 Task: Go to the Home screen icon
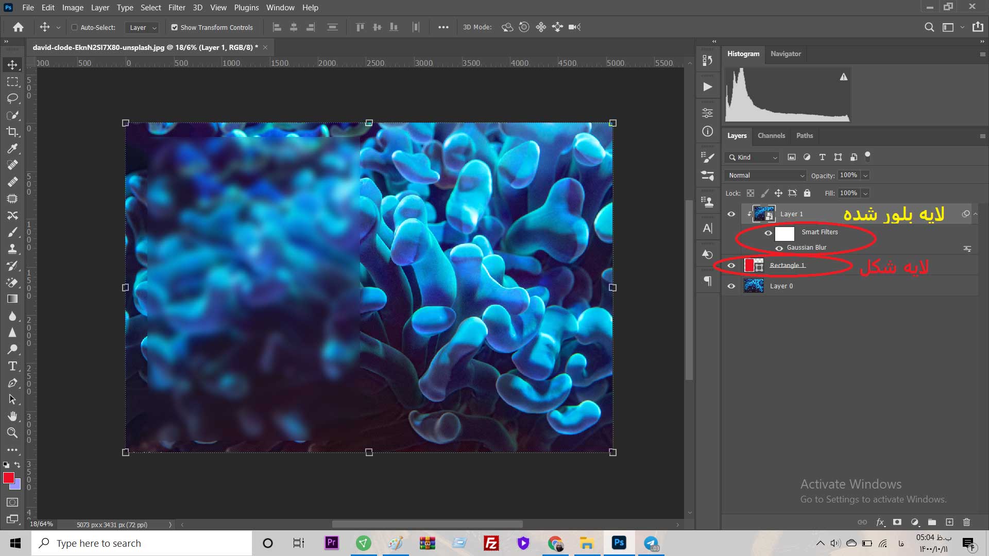[19, 27]
